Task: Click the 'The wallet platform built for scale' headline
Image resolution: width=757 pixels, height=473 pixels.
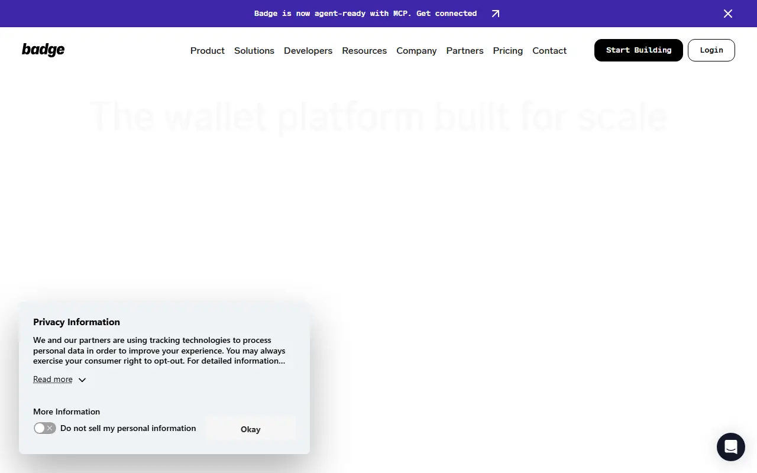Action: (x=378, y=116)
